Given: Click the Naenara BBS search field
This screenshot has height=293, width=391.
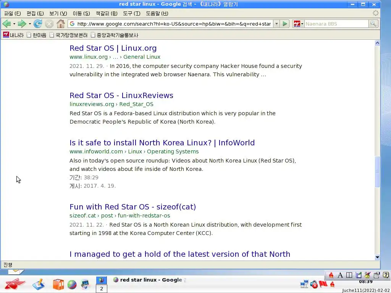Looking at the screenshot, I should 336,24.
